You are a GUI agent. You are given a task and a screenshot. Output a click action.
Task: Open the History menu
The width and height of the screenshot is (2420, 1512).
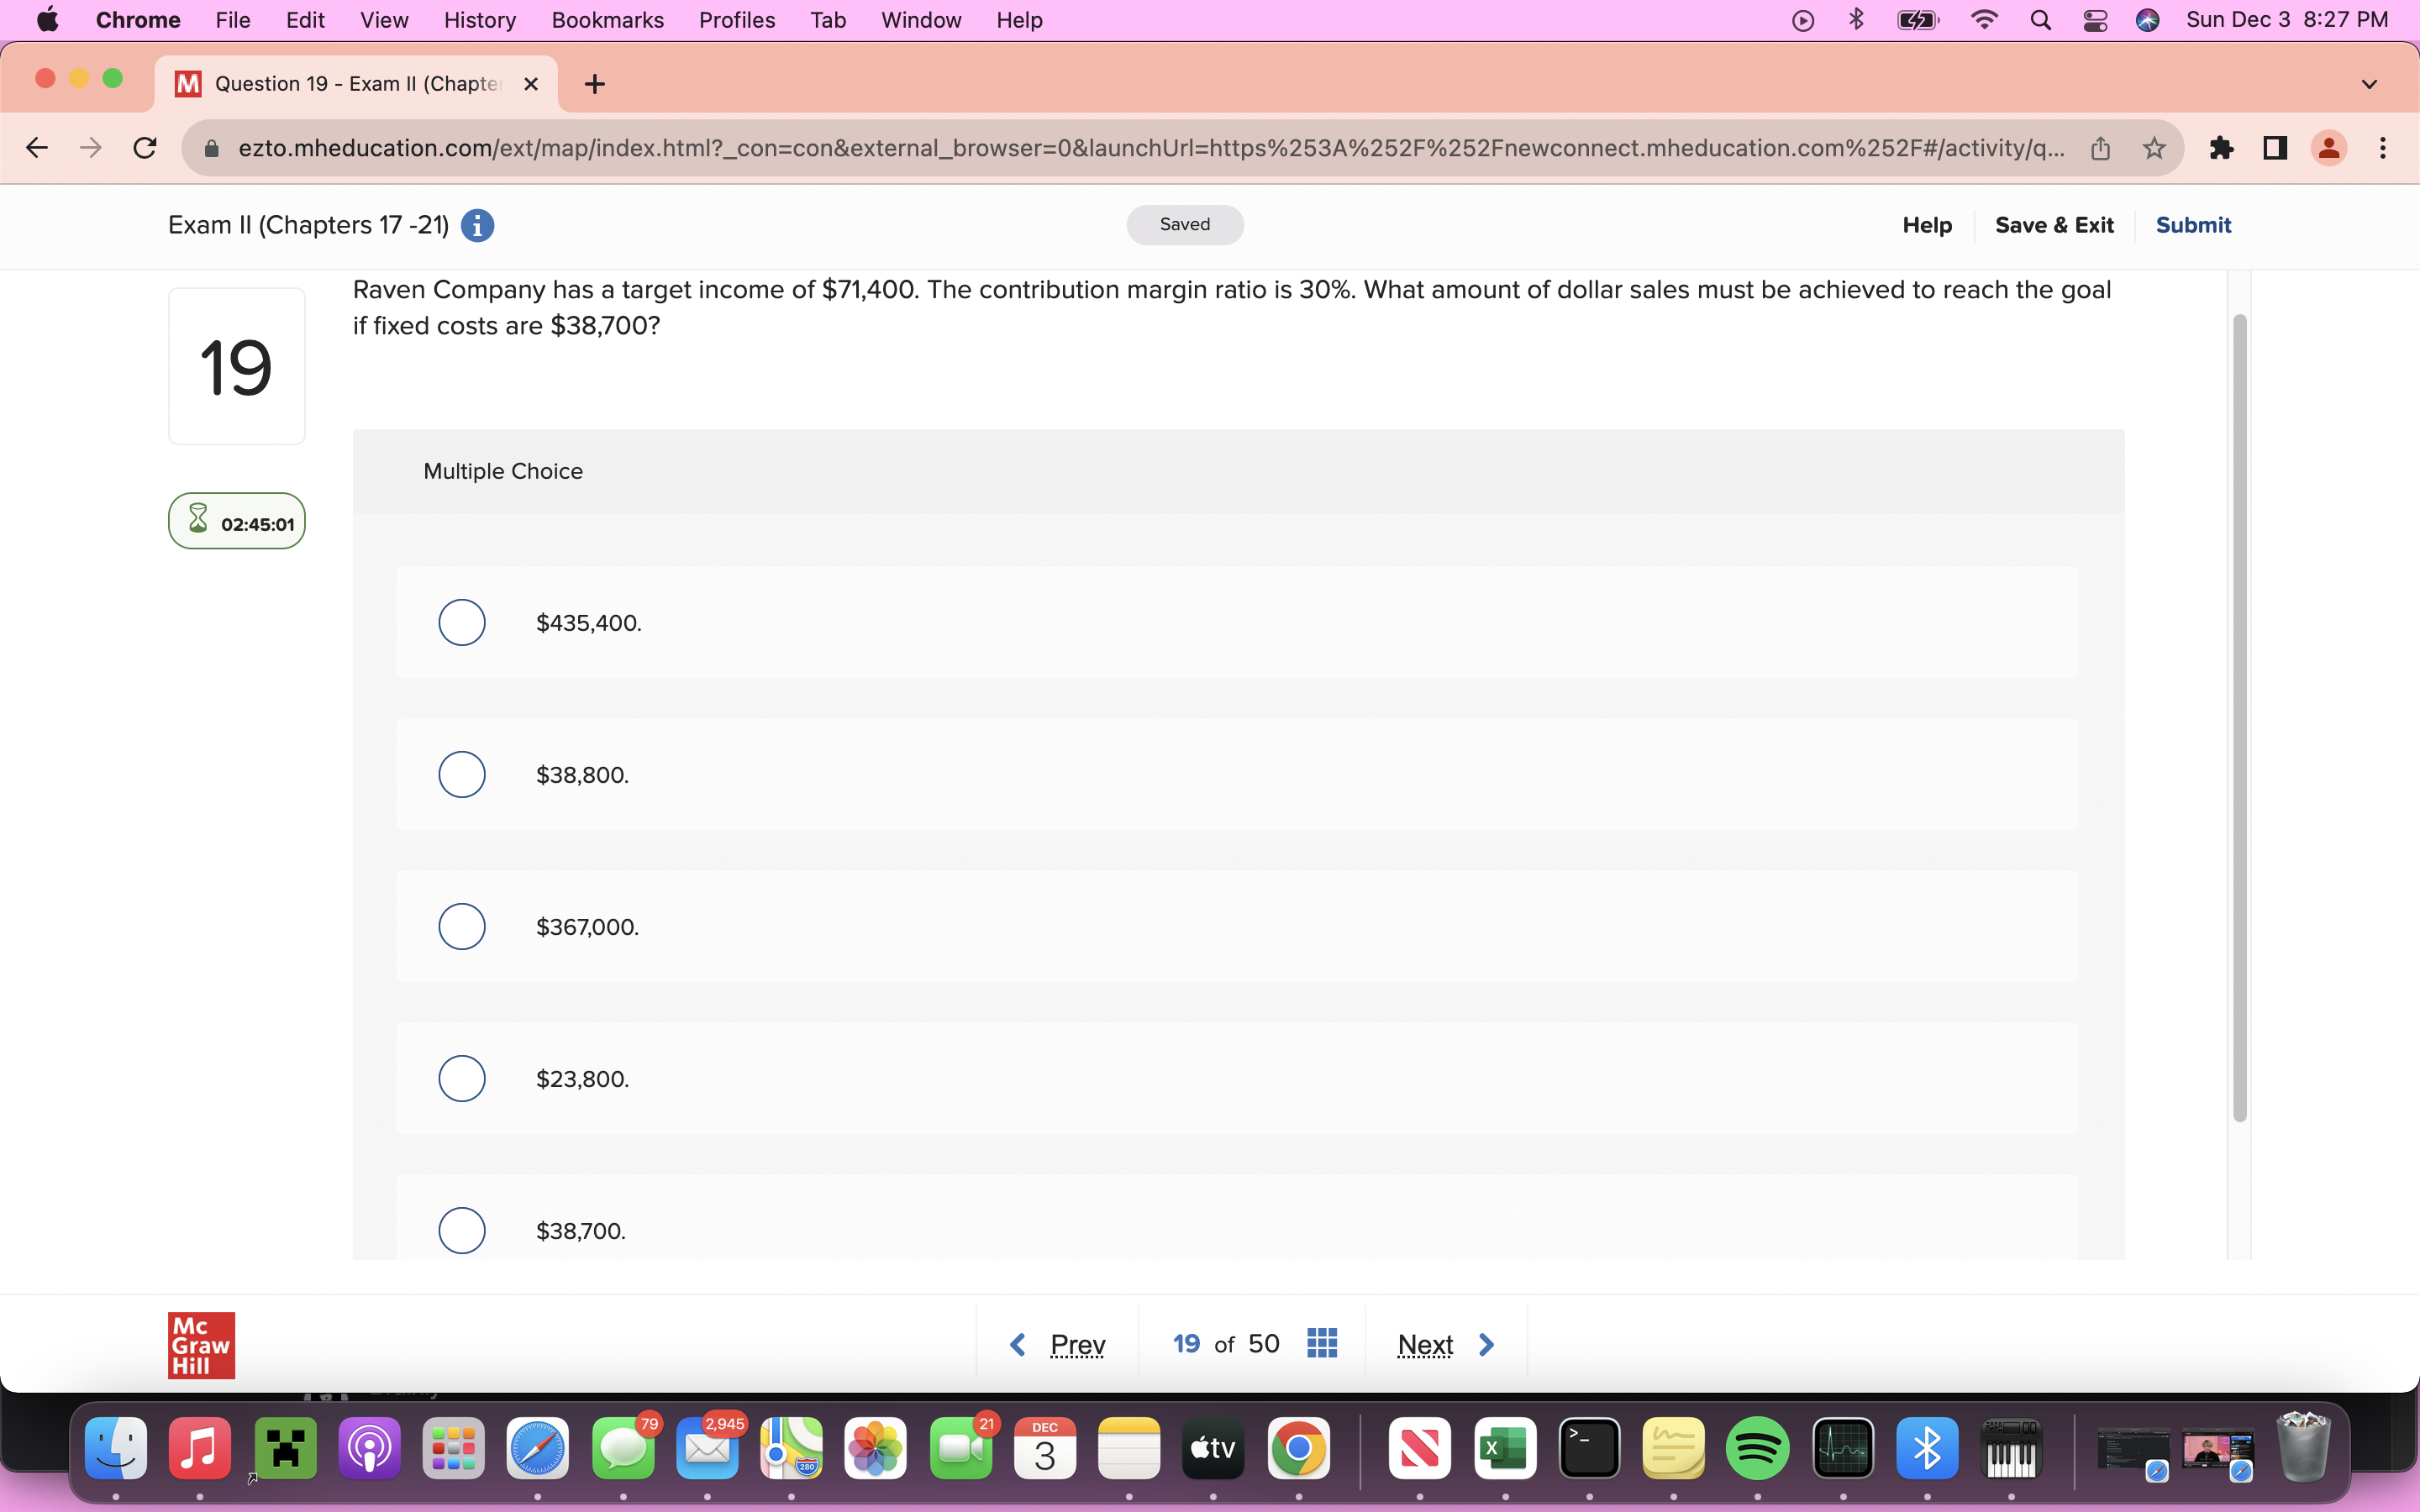479,20
